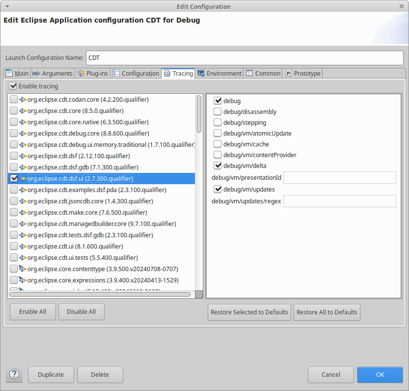This screenshot has width=409, height=391.
Task: Uncheck the debug/vm/delta option
Action: 218,166
